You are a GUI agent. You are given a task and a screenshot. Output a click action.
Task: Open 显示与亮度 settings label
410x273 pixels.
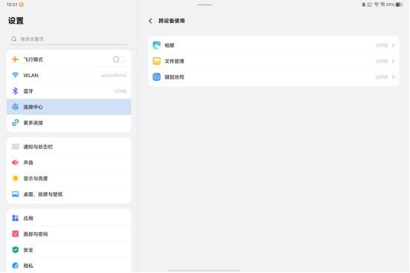pyautogui.click(x=36, y=179)
